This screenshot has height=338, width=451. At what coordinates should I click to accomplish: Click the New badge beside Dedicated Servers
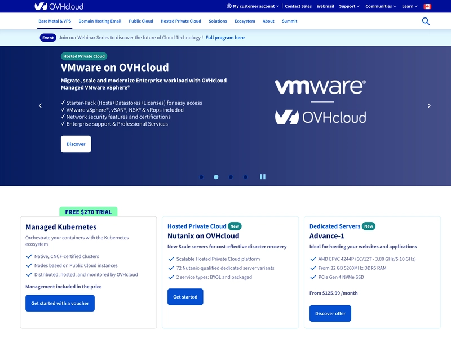pyautogui.click(x=369, y=226)
